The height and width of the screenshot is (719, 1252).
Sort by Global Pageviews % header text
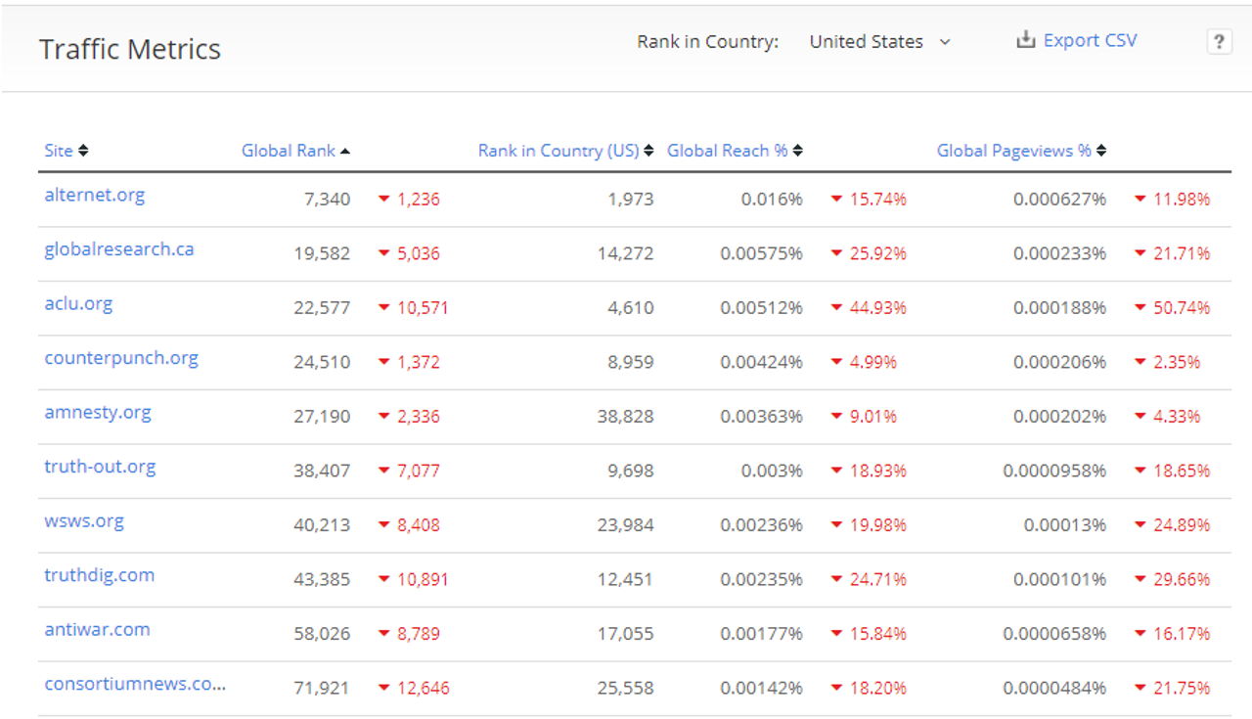(x=1013, y=151)
